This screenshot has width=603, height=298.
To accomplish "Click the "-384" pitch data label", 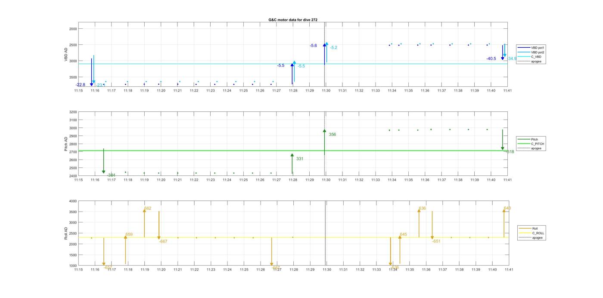I will [x=111, y=175].
